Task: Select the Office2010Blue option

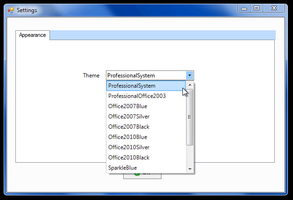Action: (x=146, y=137)
